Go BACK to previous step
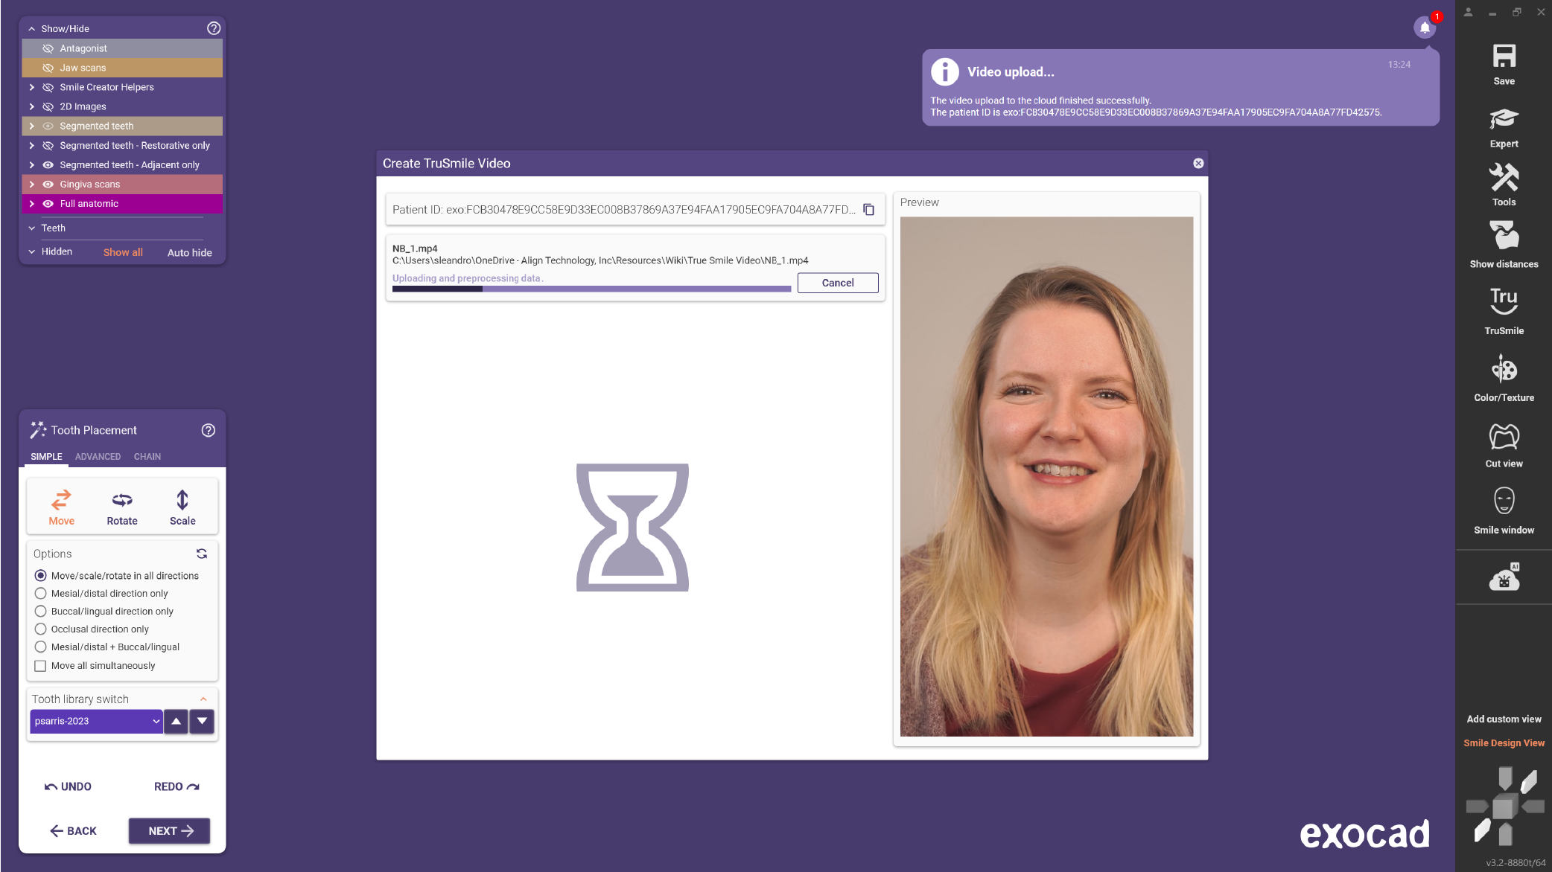This screenshot has width=1552, height=872. 73,831
